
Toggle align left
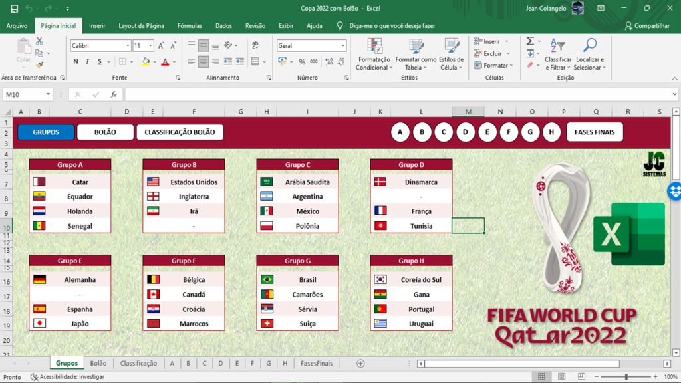coord(191,62)
